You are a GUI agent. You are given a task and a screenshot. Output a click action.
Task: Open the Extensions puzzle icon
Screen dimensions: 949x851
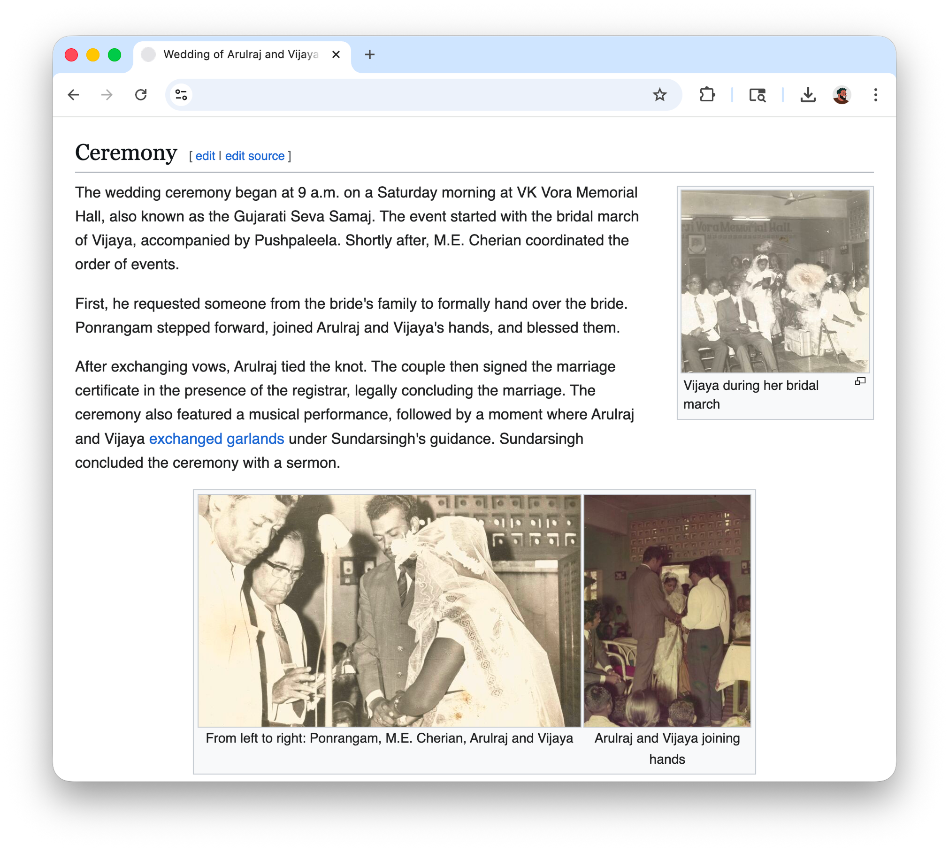pyautogui.click(x=707, y=95)
